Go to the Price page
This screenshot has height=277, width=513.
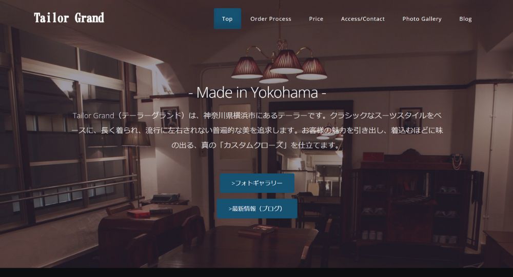316,18
